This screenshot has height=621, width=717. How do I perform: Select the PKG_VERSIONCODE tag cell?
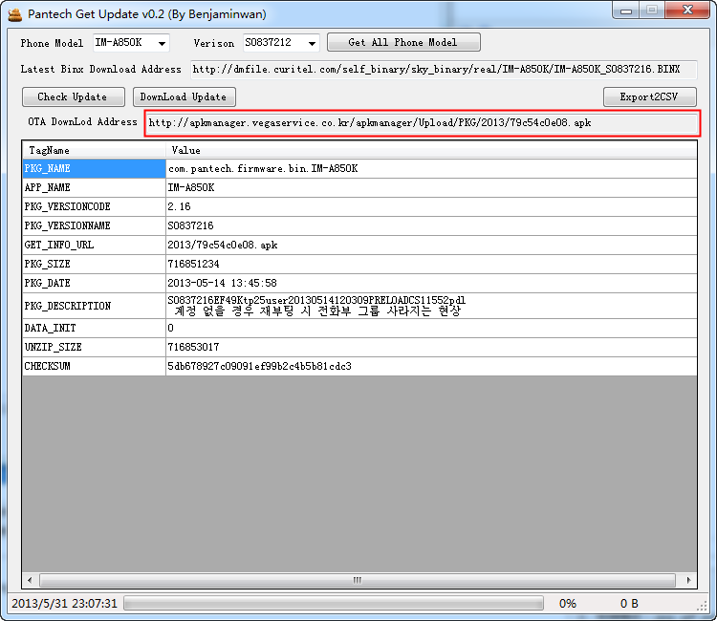point(94,207)
